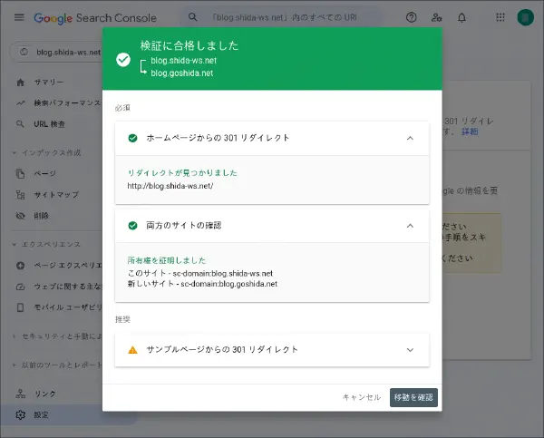Open the hamburger main menu
Screen dimensions: 544x438
[19, 17]
